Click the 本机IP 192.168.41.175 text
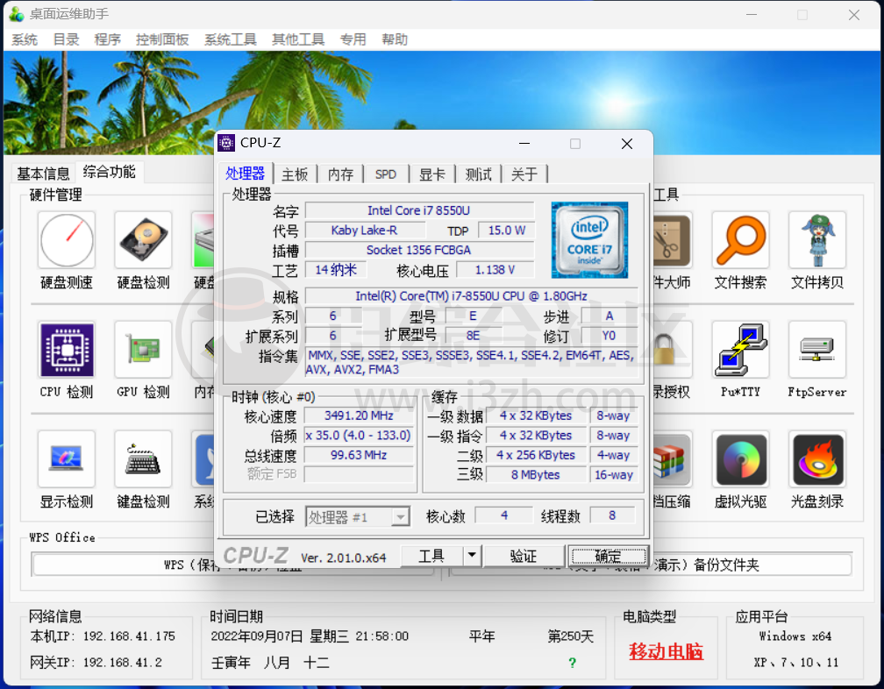 [103, 636]
